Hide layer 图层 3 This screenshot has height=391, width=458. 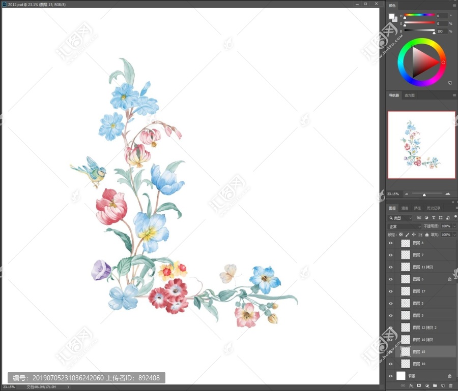[391, 303]
